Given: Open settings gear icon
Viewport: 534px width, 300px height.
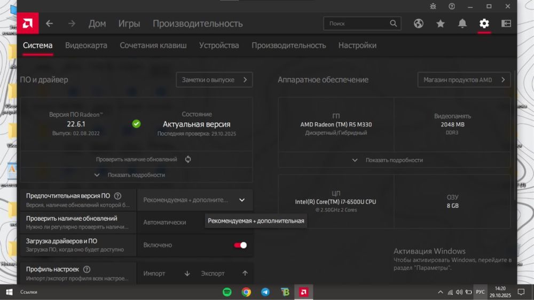Looking at the screenshot, I should pyautogui.click(x=484, y=23).
